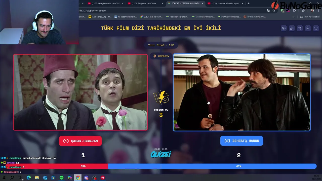Close the Pangvoss YouTube tab

163,4
